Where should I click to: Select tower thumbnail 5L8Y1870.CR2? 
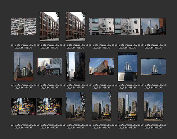pos(153,67)
